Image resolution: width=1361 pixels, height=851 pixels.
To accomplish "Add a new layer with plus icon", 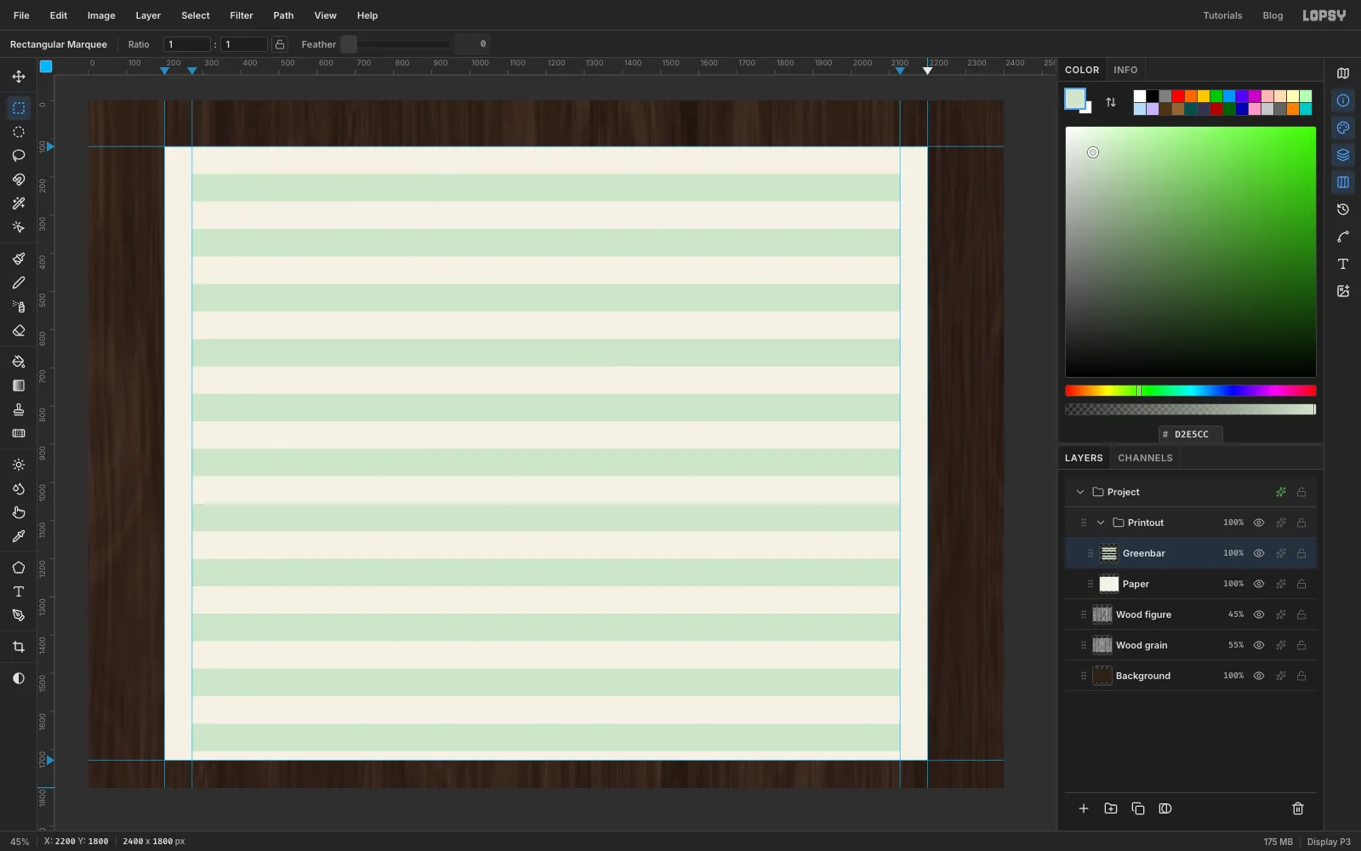I will tap(1084, 808).
